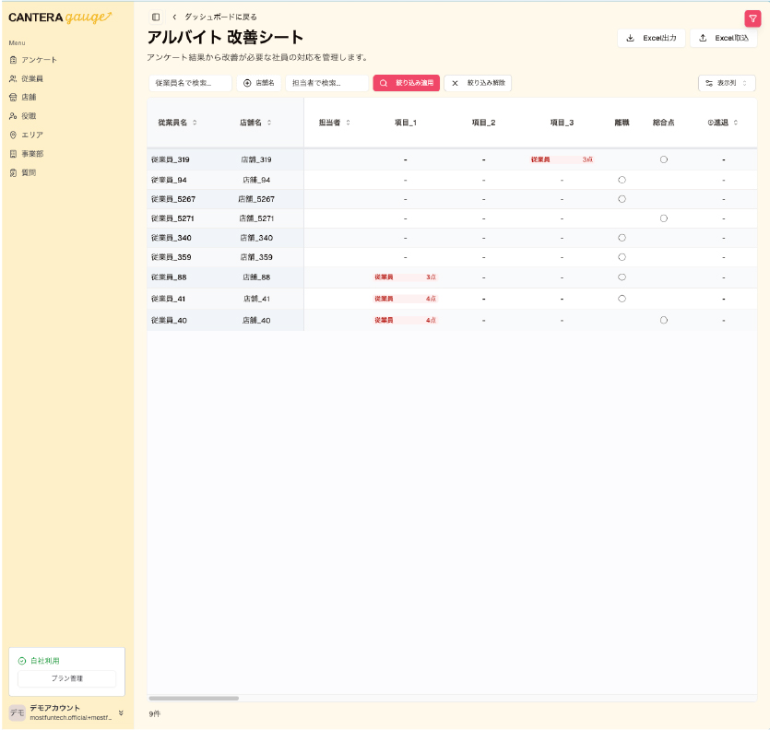Add the 店舗名 filter

(259, 83)
